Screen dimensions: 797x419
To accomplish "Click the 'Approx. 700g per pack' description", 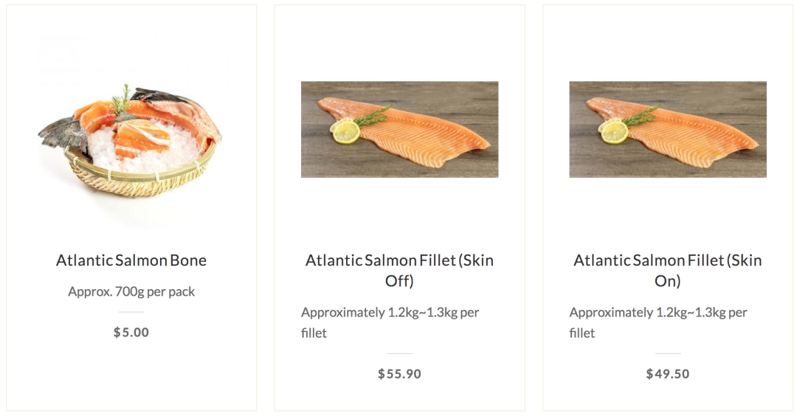I will 131,291.
